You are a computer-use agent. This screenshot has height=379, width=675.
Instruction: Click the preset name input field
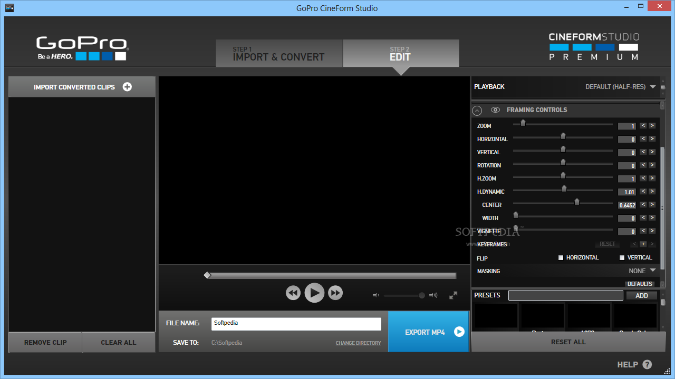[x=566, y=295]
